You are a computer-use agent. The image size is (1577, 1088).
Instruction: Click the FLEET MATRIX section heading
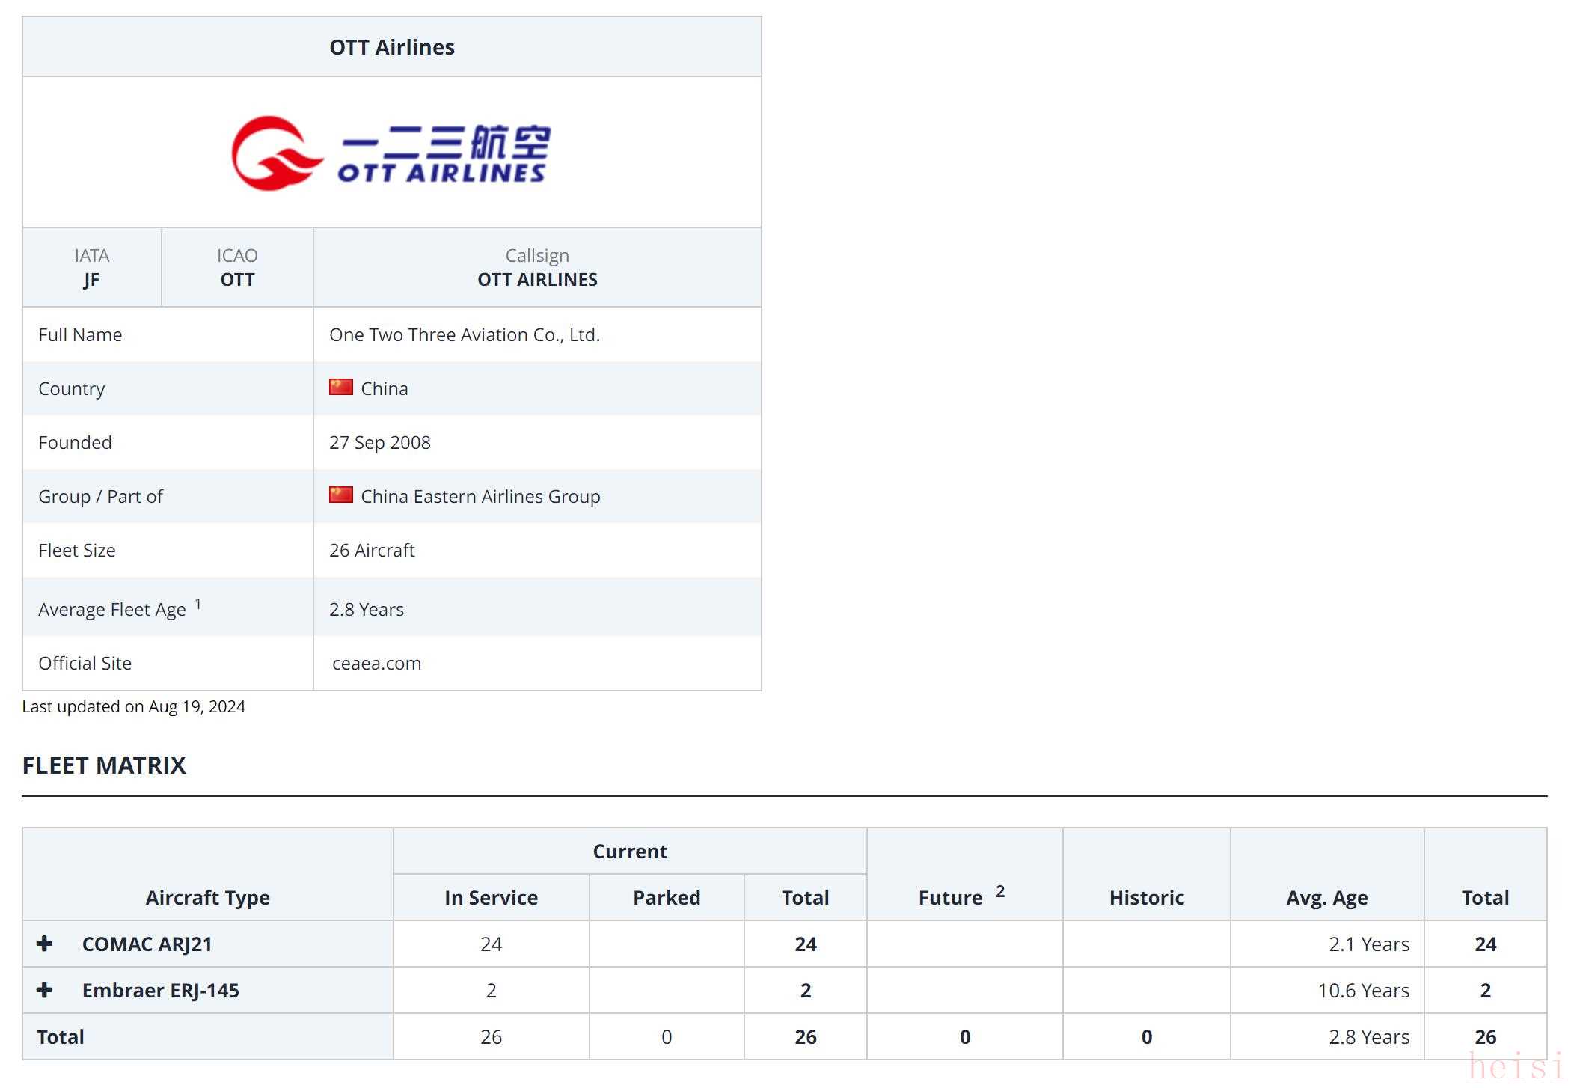(x=104, y=765)
